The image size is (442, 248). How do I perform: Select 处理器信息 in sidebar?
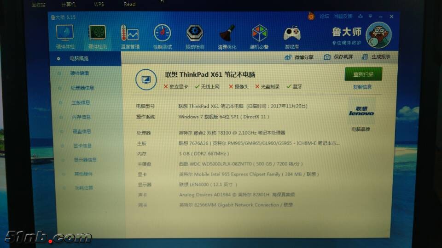[x=82, y=88]
